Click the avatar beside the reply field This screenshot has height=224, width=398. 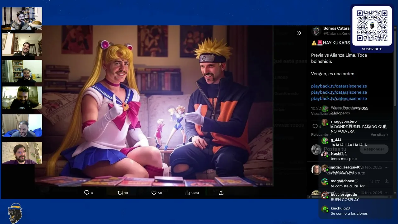[x=316, y=150]
